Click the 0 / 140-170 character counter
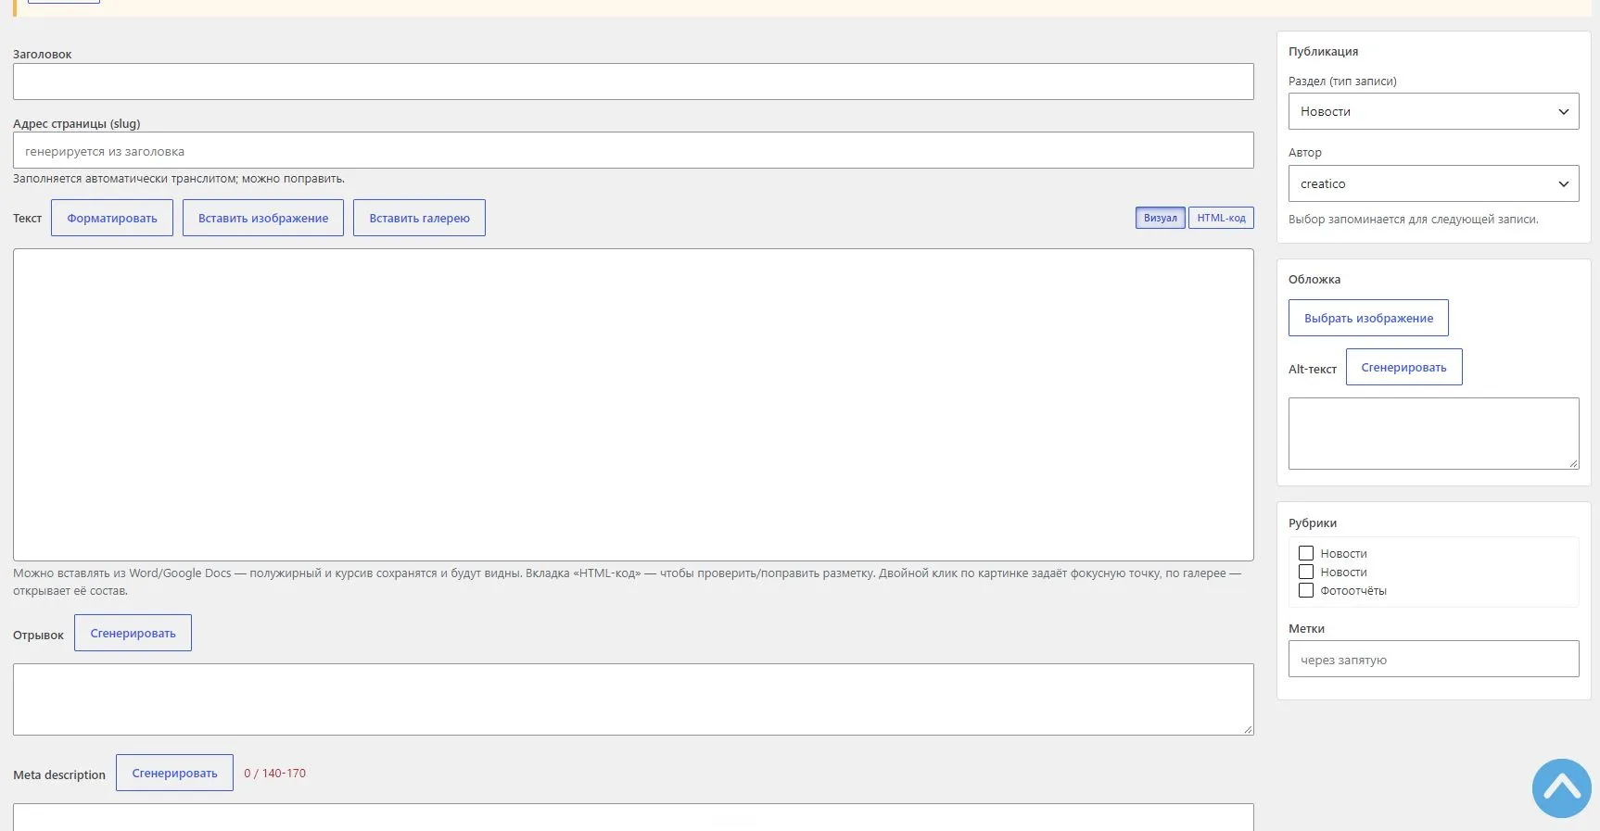 pyautogui.click(x=274, y=773)
